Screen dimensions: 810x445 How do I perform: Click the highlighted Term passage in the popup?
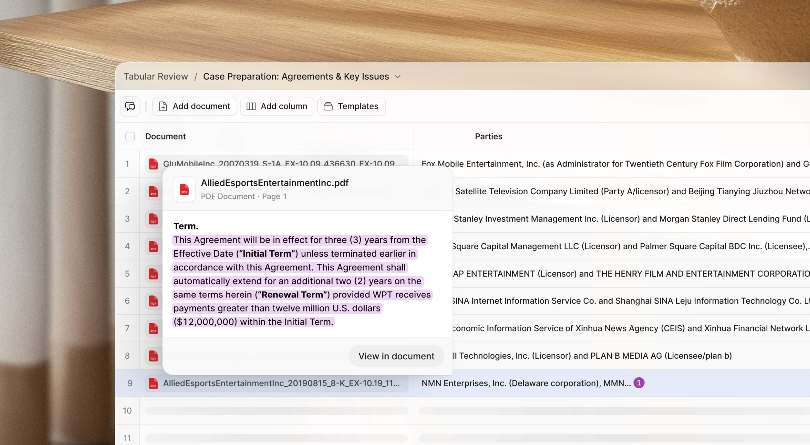point(302,281)
